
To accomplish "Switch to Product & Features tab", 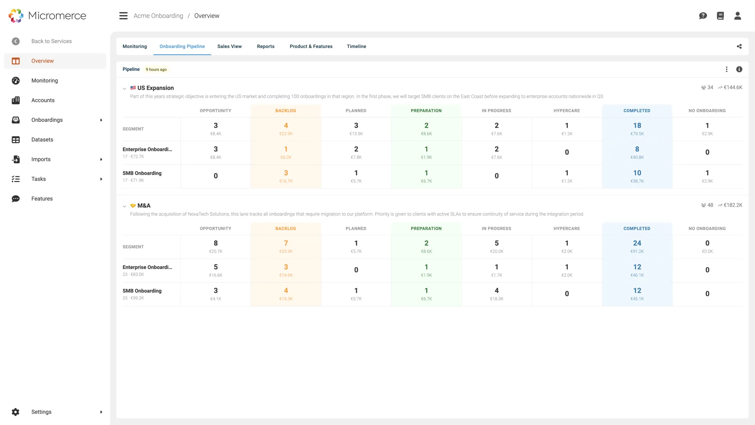I will point(311,46).
